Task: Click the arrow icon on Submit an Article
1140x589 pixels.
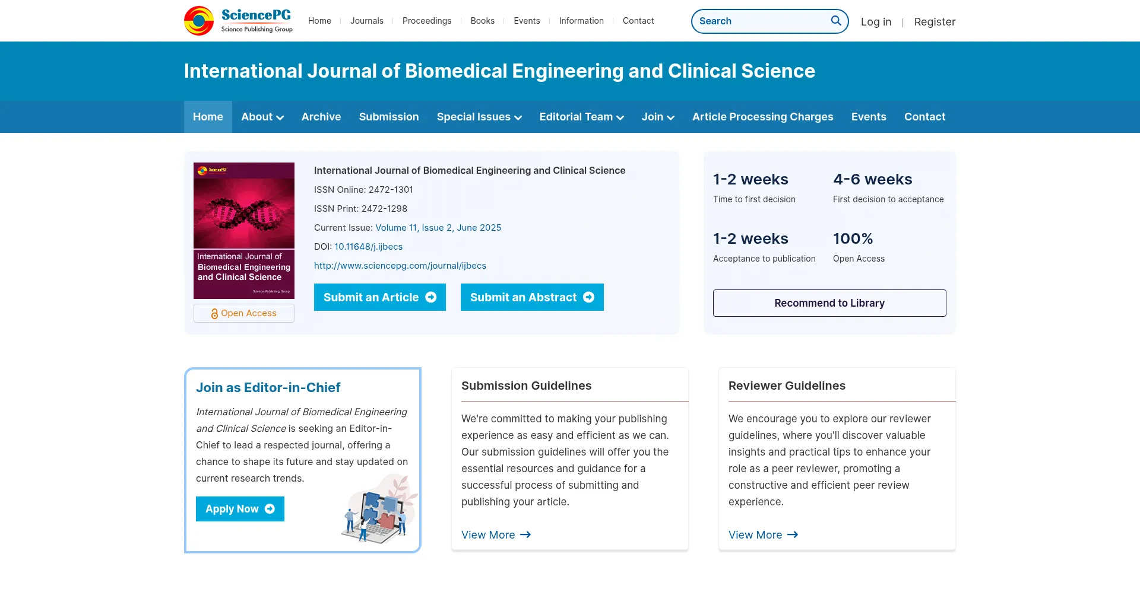Action: [431, 297]
